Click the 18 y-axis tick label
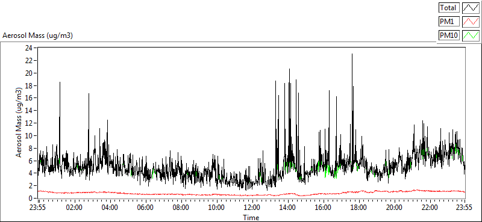The height and width of the screenshot is (222, 482). pos(29,85)
